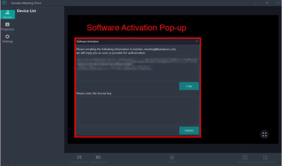Switch to Speaker View layout
The width and height of the screenshot is (282, 166).
point(98,159)
